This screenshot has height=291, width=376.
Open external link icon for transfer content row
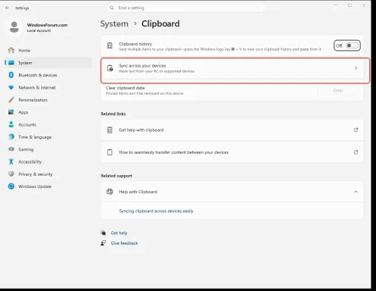coord(356,152)
